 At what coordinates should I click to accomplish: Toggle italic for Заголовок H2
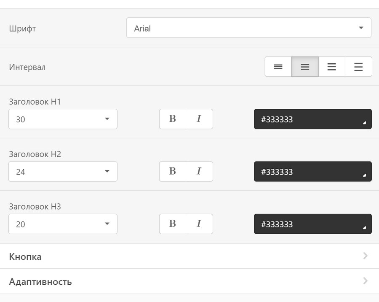[199, 171]
